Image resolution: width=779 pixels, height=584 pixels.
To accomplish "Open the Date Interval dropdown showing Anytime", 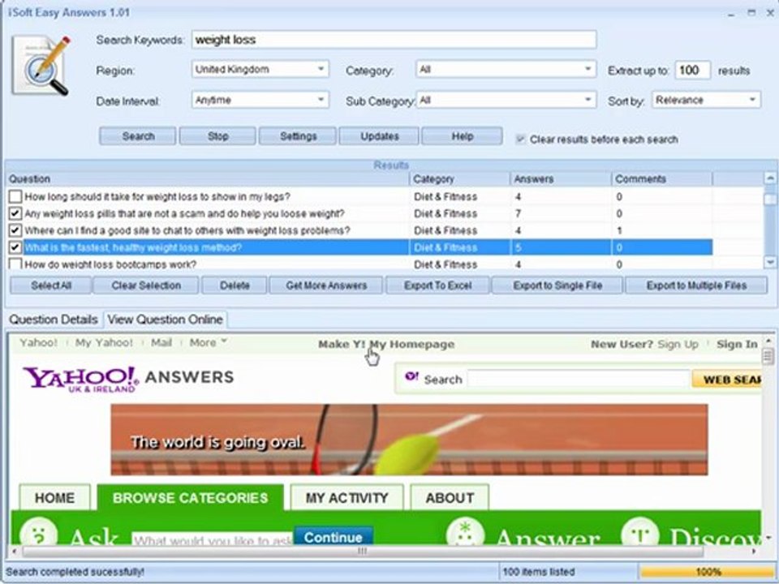I will tap(260, 100).
